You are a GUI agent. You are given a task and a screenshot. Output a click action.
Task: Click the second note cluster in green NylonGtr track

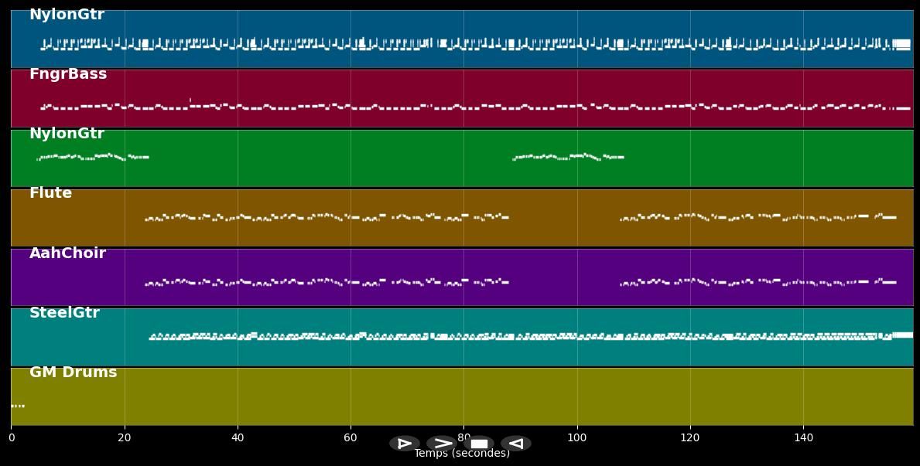pos(568,157)
